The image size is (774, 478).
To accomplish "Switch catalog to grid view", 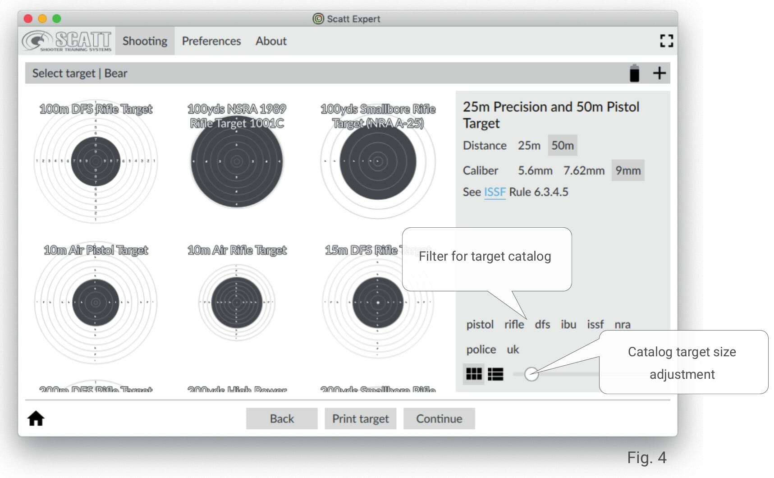I will [474, 374].
